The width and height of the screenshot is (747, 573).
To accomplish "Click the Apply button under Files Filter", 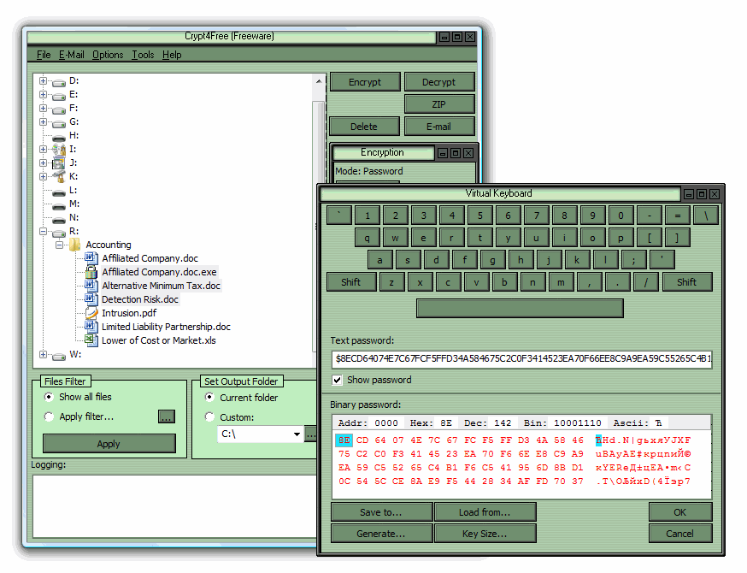I will click(109, 444).
